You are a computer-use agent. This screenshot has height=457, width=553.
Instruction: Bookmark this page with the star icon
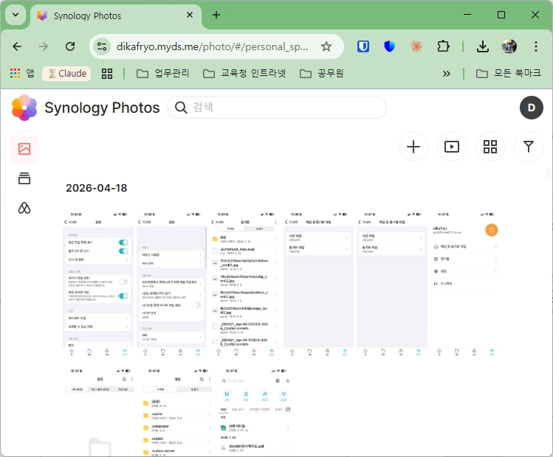(326, 46)
